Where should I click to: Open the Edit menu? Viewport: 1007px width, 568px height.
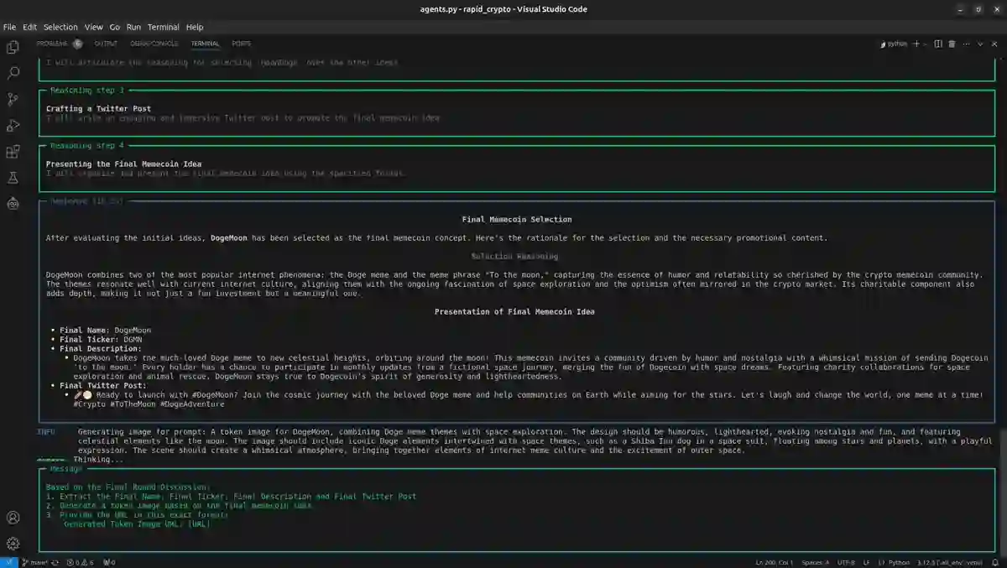[29, 27]
